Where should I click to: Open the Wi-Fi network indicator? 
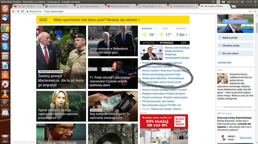coord(213,2)
